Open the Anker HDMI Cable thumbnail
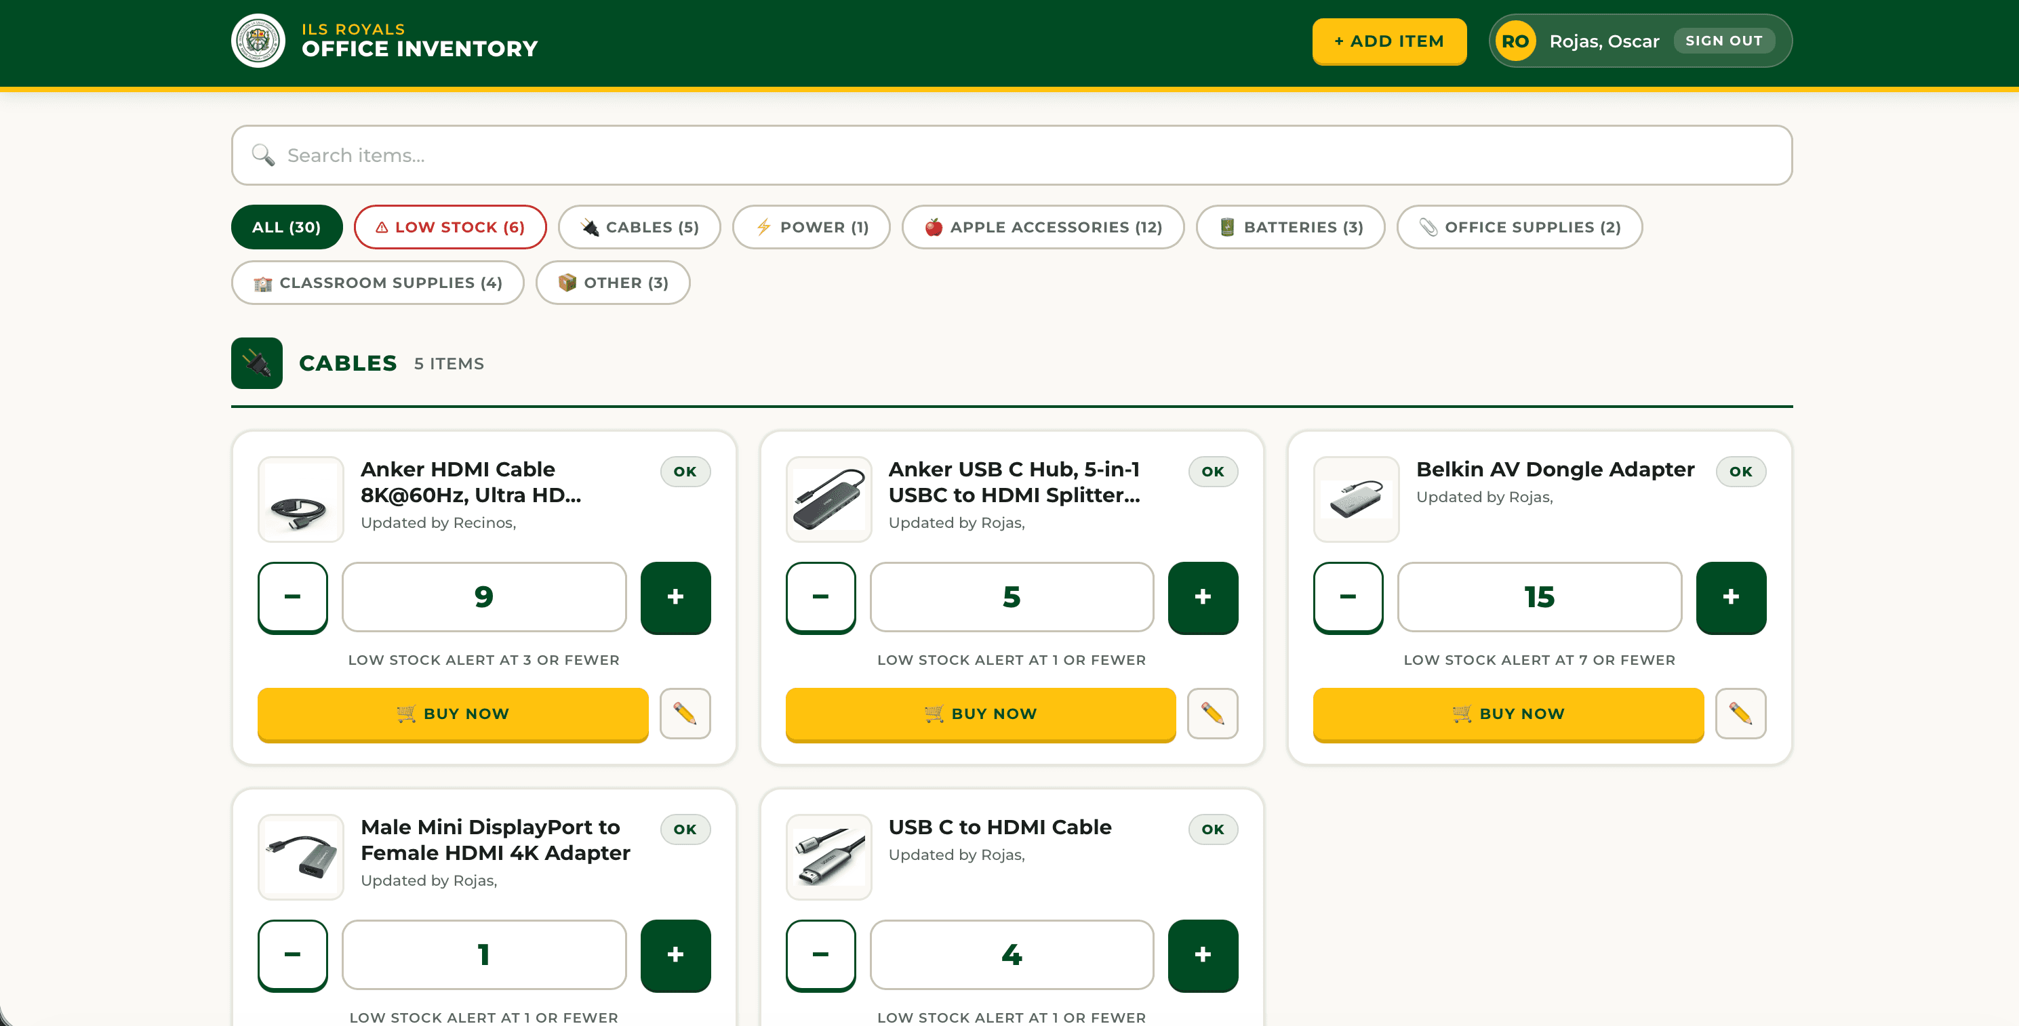Screen dimensions: 2019x1026 [301, 499]
